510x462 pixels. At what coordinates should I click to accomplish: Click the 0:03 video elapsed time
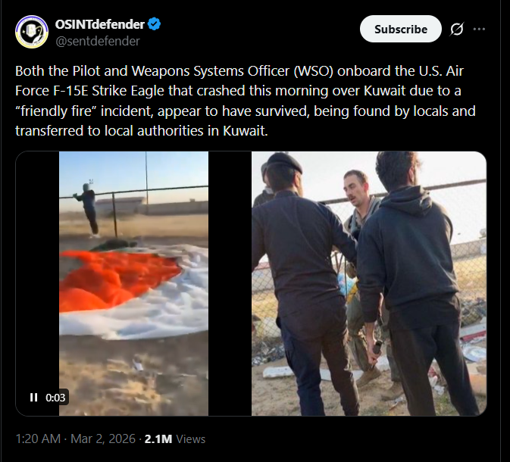tap(55, 398)
